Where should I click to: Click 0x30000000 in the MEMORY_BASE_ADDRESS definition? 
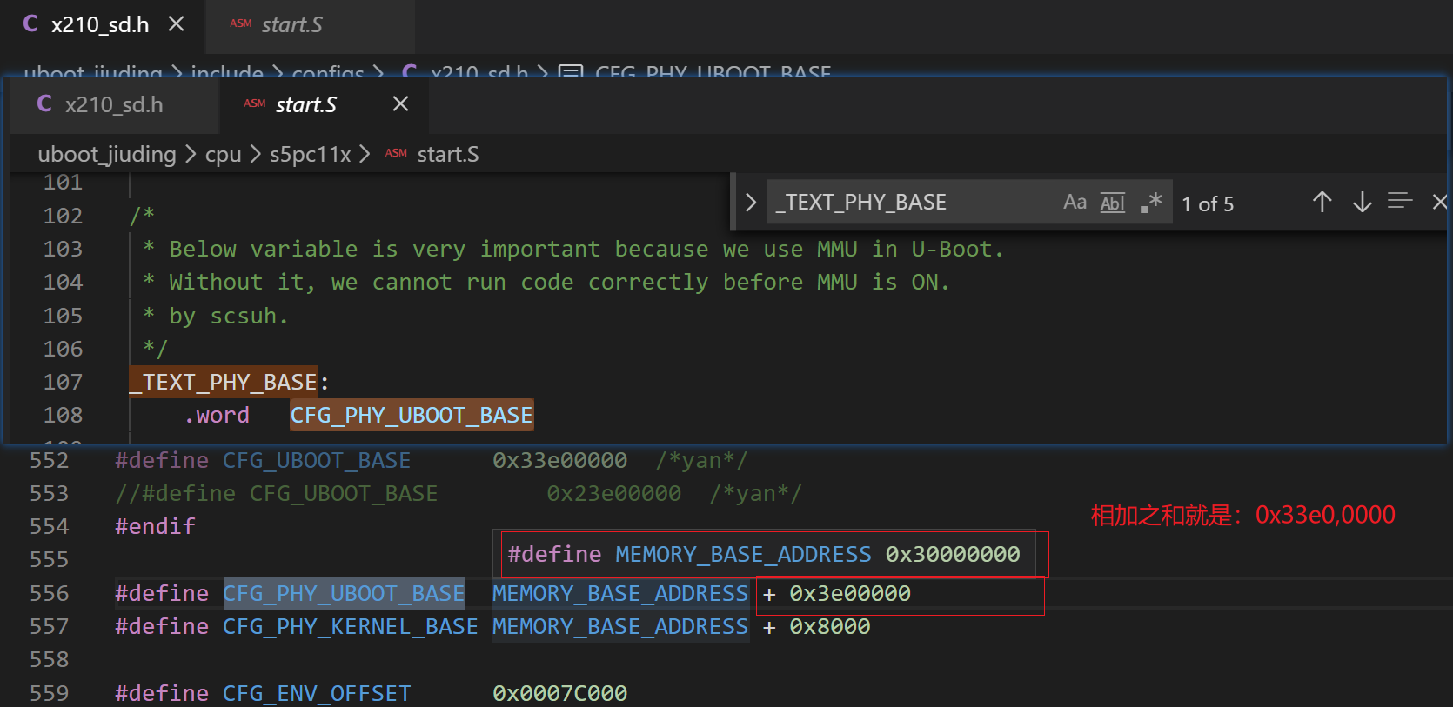953,554
